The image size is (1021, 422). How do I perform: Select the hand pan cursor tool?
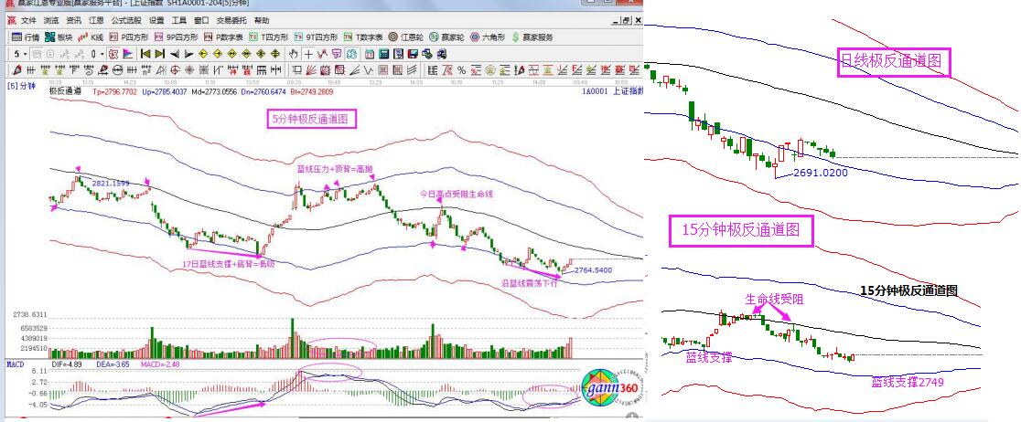pyautogui.click(x=293, y=54)
